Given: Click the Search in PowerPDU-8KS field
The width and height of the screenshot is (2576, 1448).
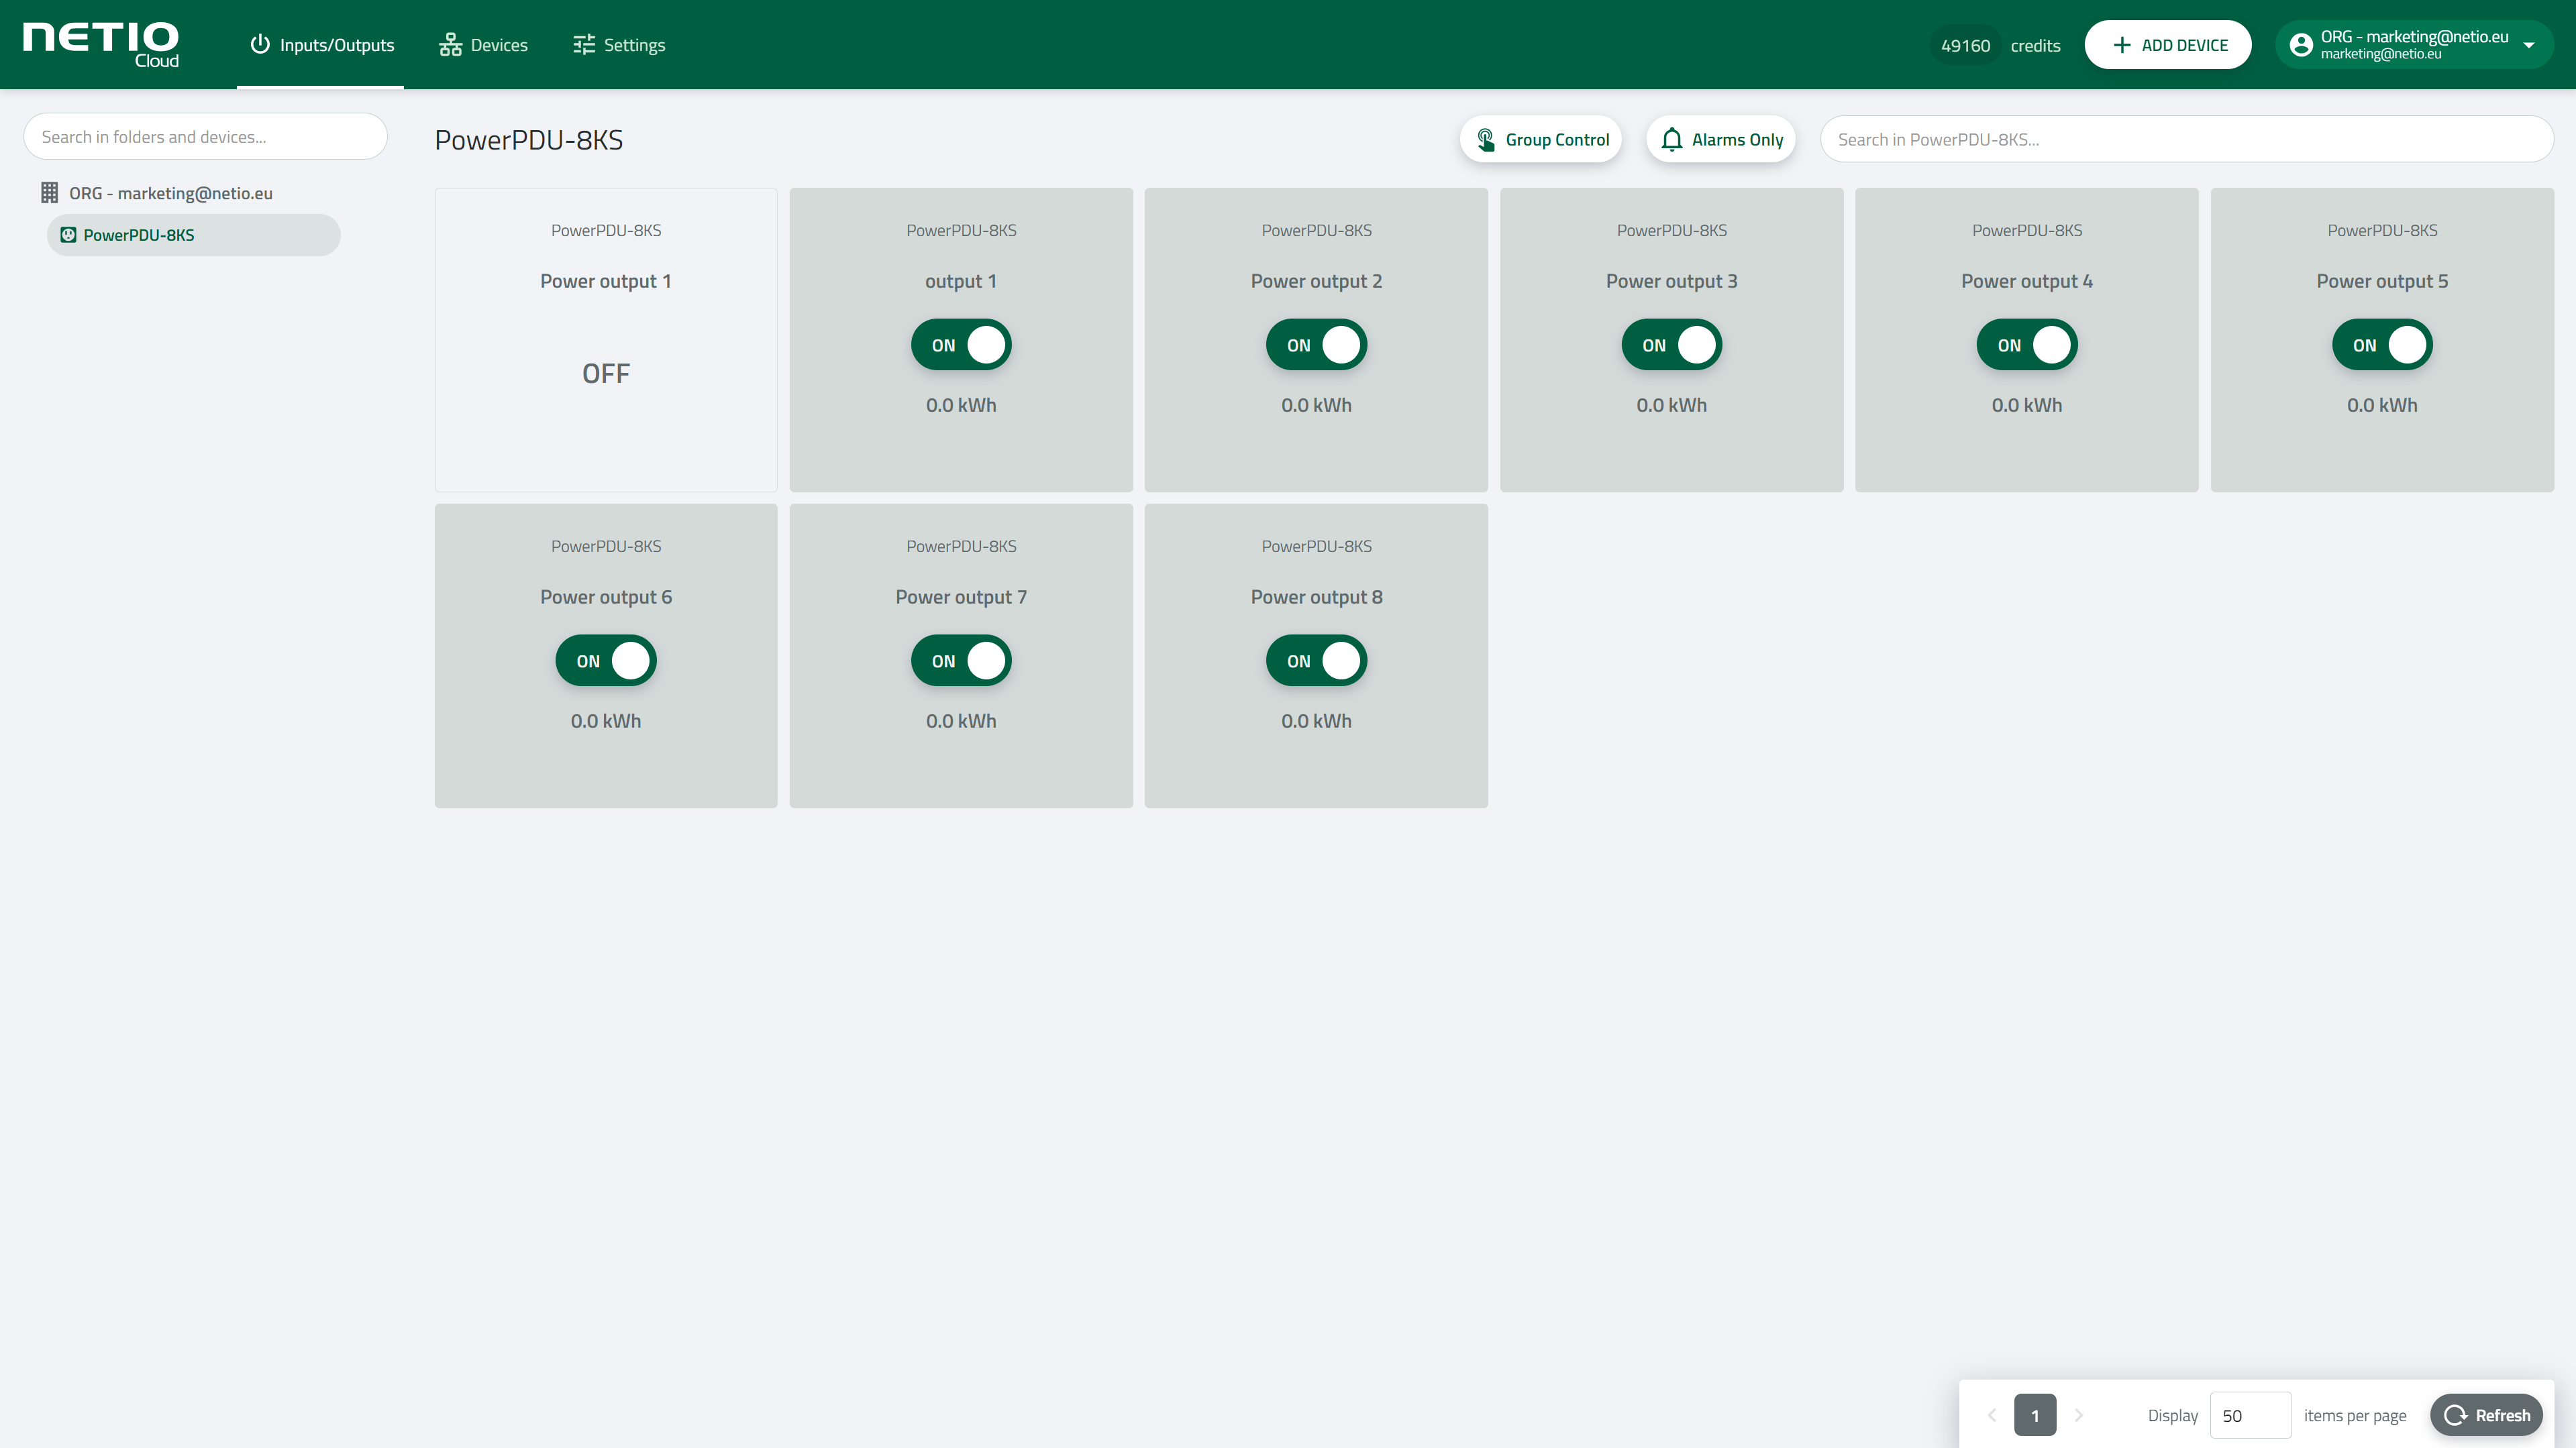Looking at the screenshot, I should (2187, 140).
